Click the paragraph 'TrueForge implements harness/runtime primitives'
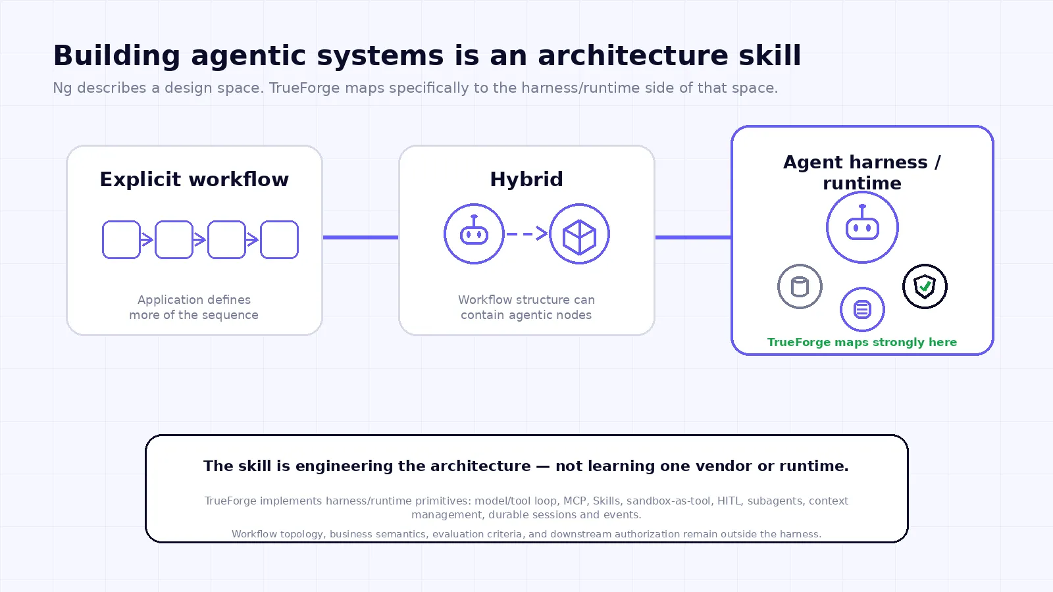 pyautogui.click(x=526, y=508)
